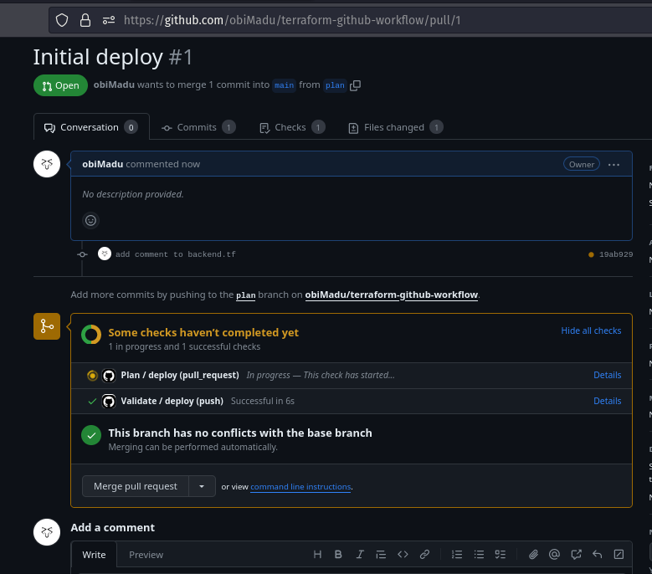Open the site permissions icon in address bar

[x=109, y=20]
